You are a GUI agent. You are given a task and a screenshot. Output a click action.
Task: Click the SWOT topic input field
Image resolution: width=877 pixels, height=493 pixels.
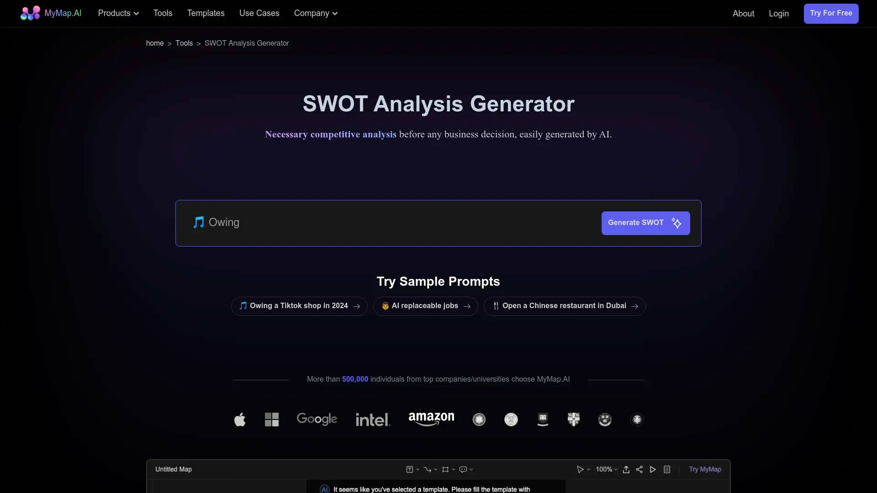pyautogui.click(x=391, y=222)
